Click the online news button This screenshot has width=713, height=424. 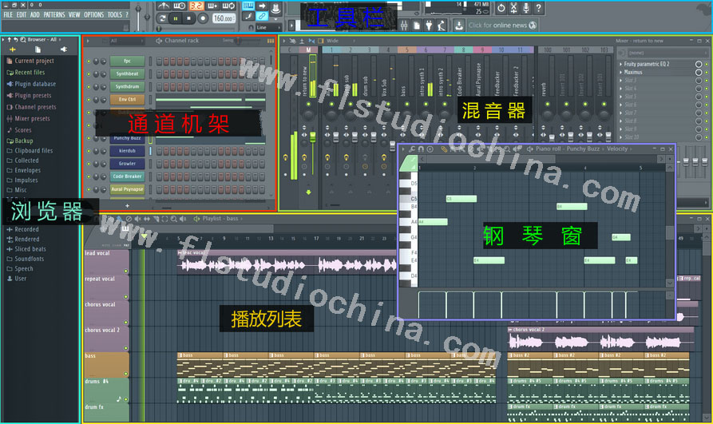502,25
